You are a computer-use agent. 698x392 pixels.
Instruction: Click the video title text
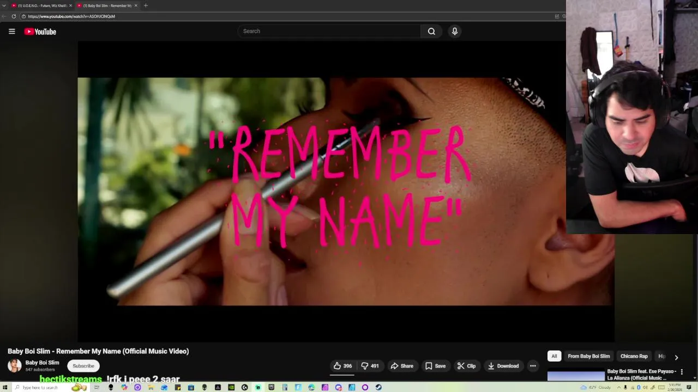pyautogui.click(x=98, y=351)
